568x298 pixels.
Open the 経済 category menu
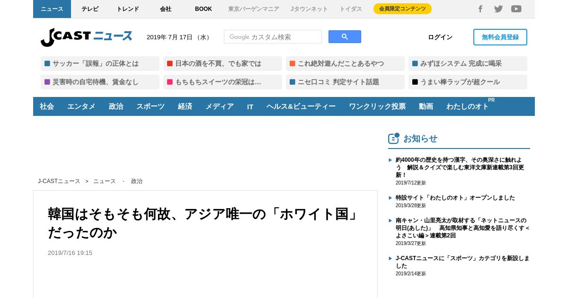pos(185,106)
